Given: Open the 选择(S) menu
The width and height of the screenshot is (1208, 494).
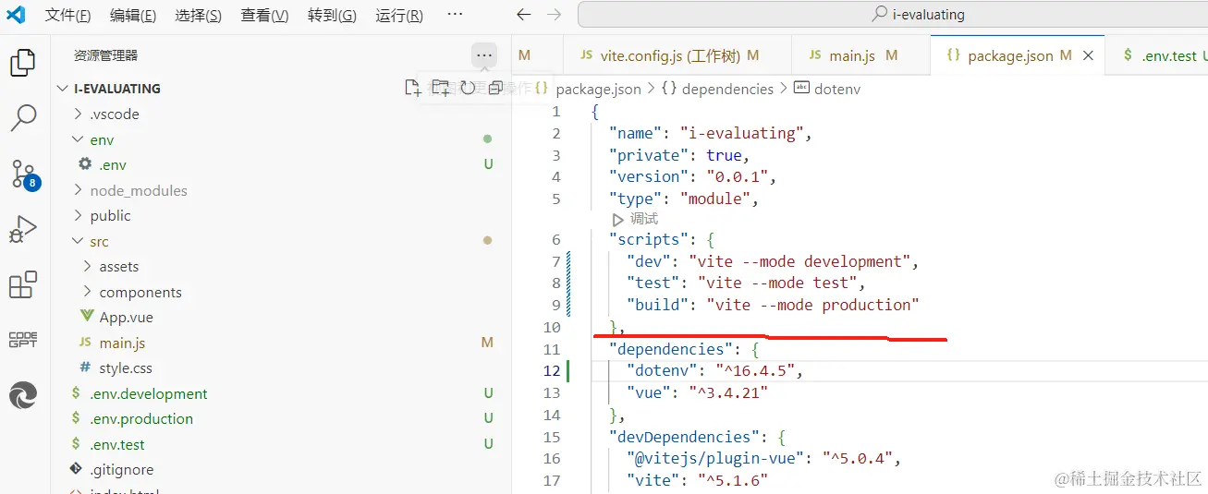Looking at the screenshot, I should [x=199, y=15].
